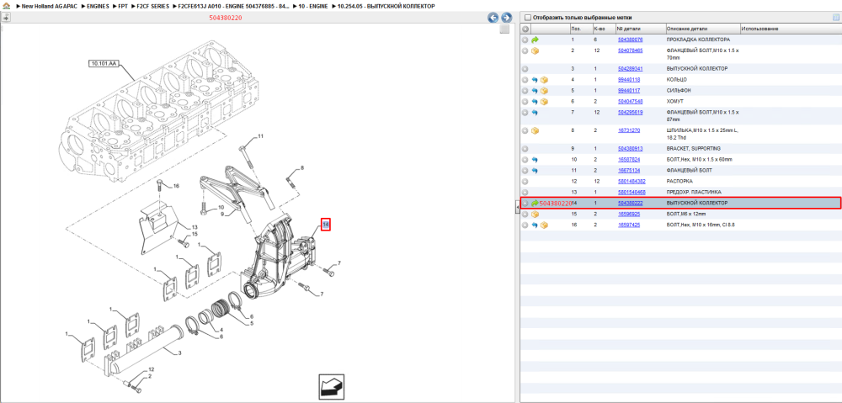Select callout 12 in the diagram

point(152,369)
